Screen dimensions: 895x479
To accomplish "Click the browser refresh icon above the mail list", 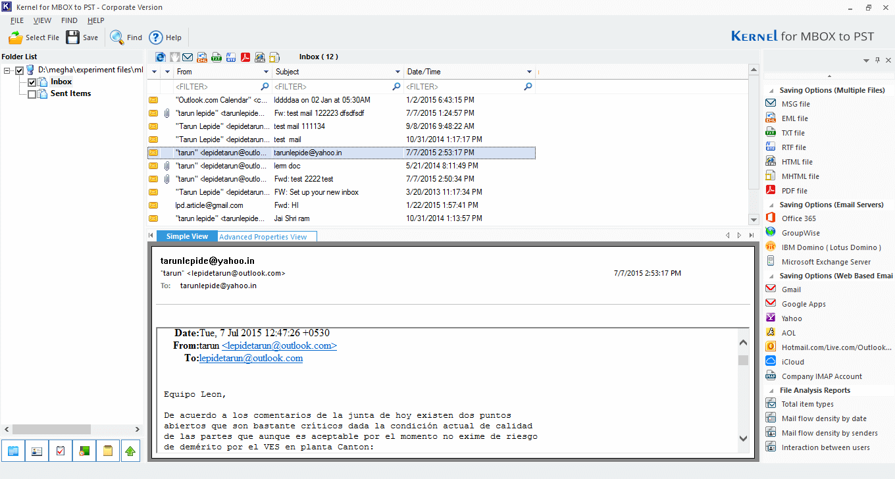I will pos(161,57).
